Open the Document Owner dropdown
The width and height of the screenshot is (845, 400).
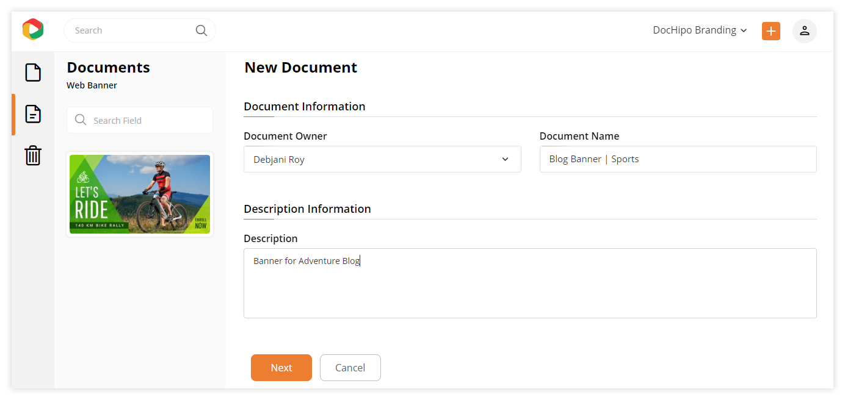(382, 159)
